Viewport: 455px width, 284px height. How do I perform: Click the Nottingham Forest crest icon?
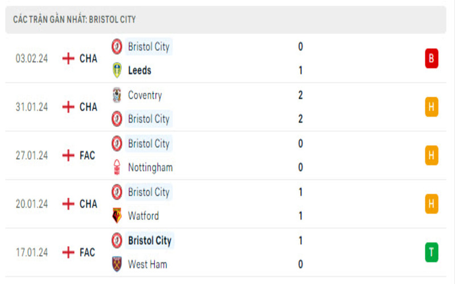(x=117, y=167)
